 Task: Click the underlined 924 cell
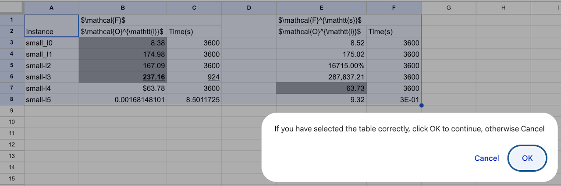194,77
